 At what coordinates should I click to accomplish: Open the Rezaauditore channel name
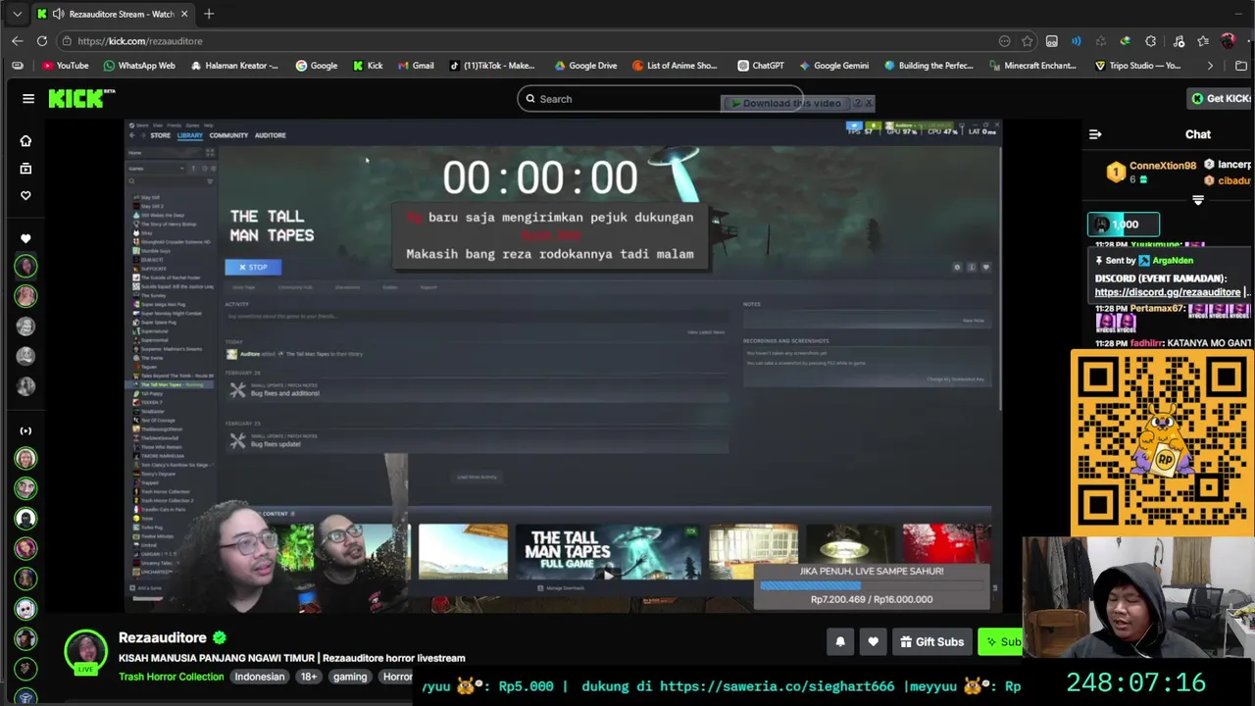coord(163,637)
